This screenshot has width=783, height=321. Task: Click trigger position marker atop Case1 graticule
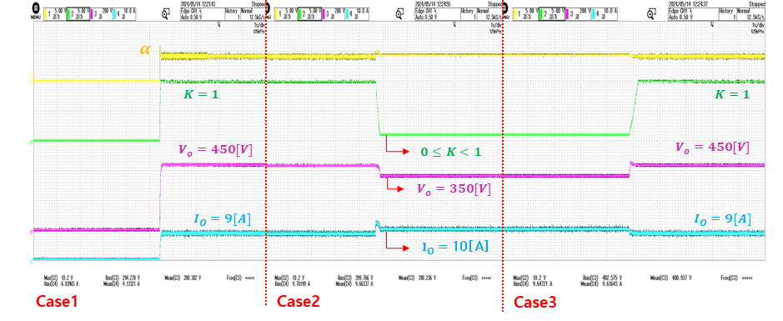tap(218, 24)
